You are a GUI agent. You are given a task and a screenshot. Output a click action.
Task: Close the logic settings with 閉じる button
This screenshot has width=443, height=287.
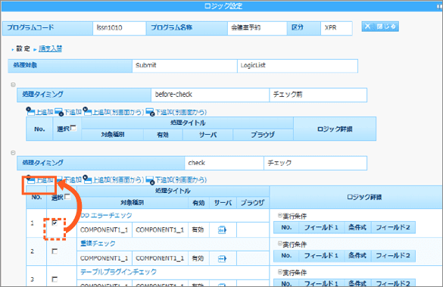[380, 27]
